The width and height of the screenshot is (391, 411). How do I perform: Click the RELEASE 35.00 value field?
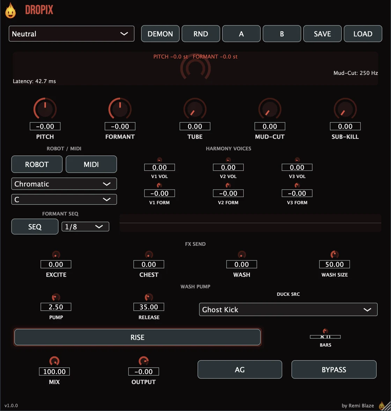(149, 307)
